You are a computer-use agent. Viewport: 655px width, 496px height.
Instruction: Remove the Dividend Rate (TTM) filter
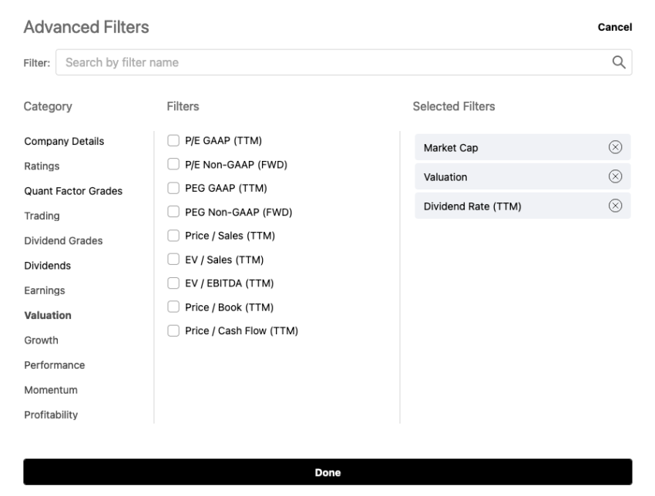coord(615,206)
